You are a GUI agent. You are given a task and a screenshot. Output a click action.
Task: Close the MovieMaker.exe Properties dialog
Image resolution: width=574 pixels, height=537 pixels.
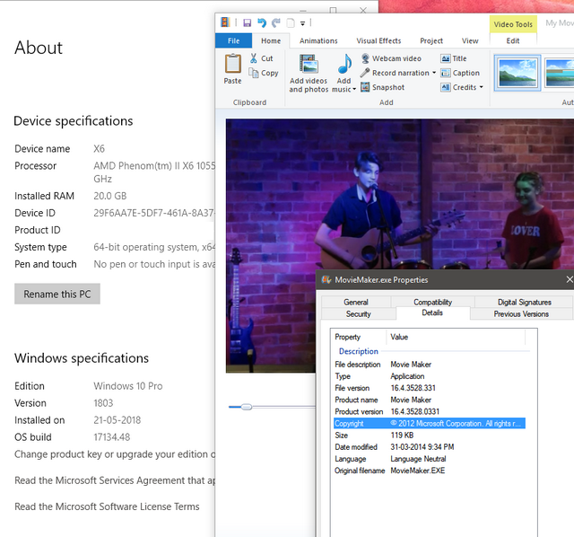pos(570,279)
